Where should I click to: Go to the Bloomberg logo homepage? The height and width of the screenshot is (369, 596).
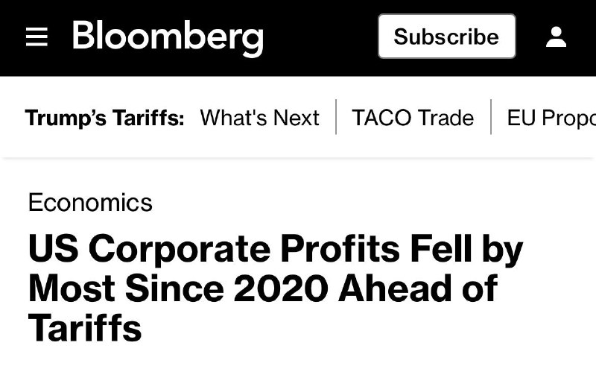point(168,39)
